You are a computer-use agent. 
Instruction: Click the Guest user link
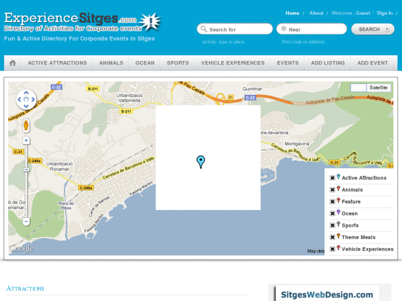pyautogui.click(x=363, y=13)
